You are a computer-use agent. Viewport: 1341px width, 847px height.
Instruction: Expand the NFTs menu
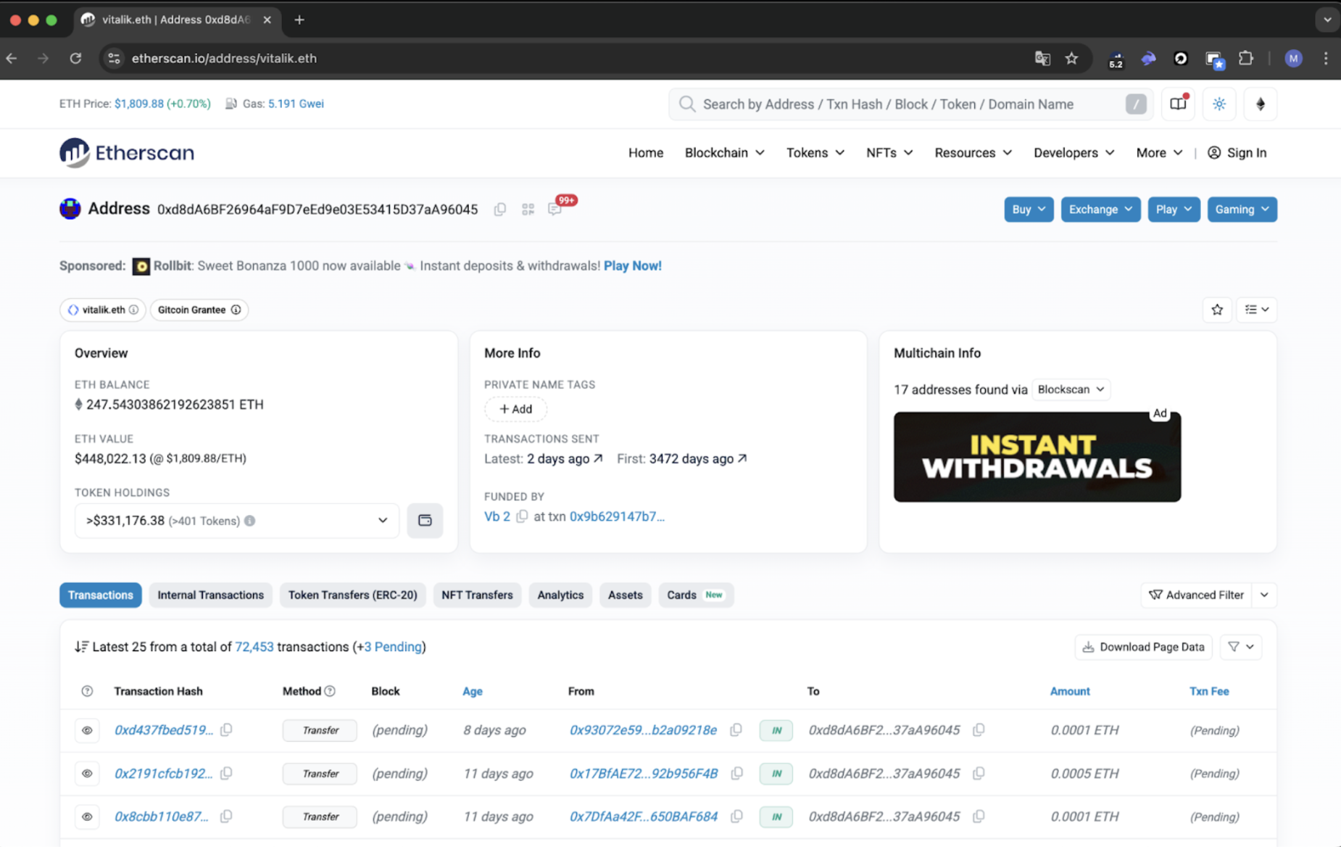point(889,153)
